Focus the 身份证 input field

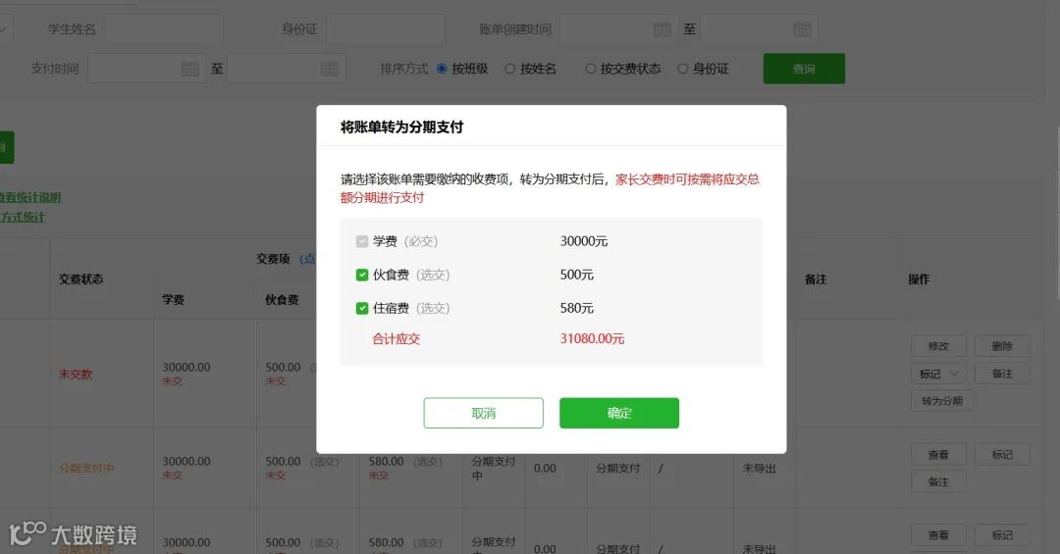(386, 29)
